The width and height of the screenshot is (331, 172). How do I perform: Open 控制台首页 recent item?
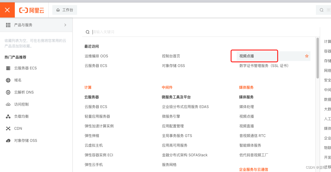coord(171,56)
